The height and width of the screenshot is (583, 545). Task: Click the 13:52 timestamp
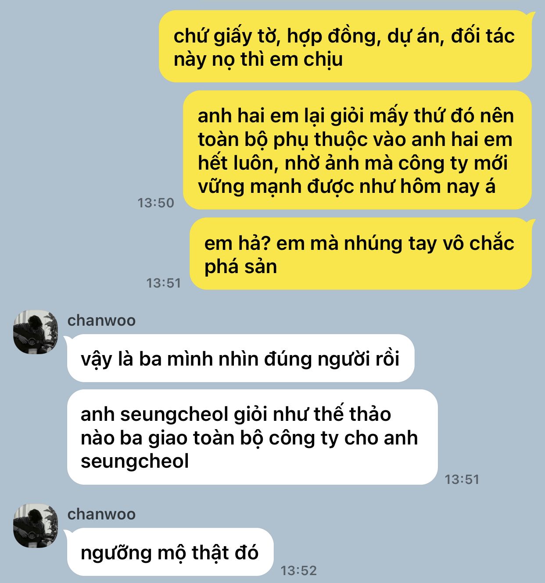[x=298, y=571]
